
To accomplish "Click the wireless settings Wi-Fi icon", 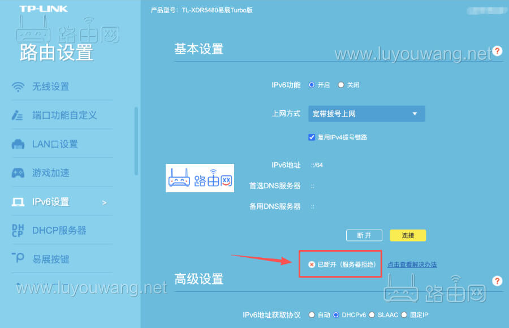I will coord(18,87).
